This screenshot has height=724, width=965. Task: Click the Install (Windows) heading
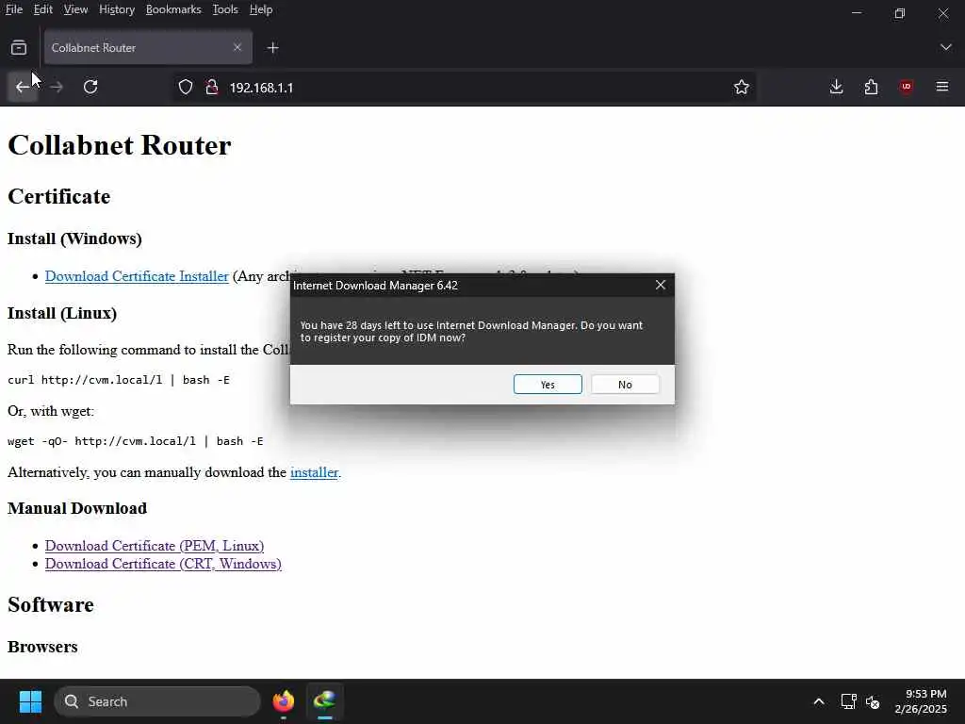pos(74,239)
